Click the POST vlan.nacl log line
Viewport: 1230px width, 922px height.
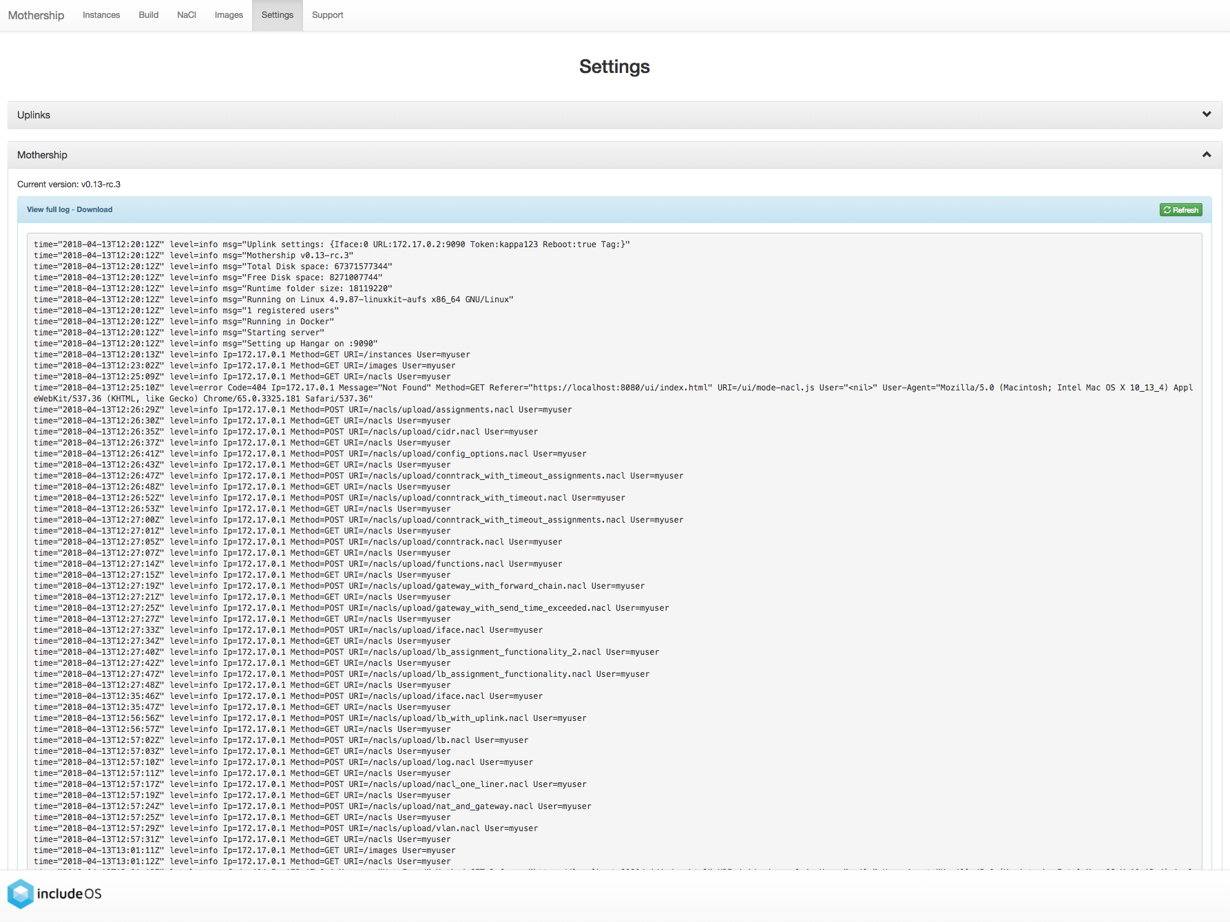(x=286, y=828)
